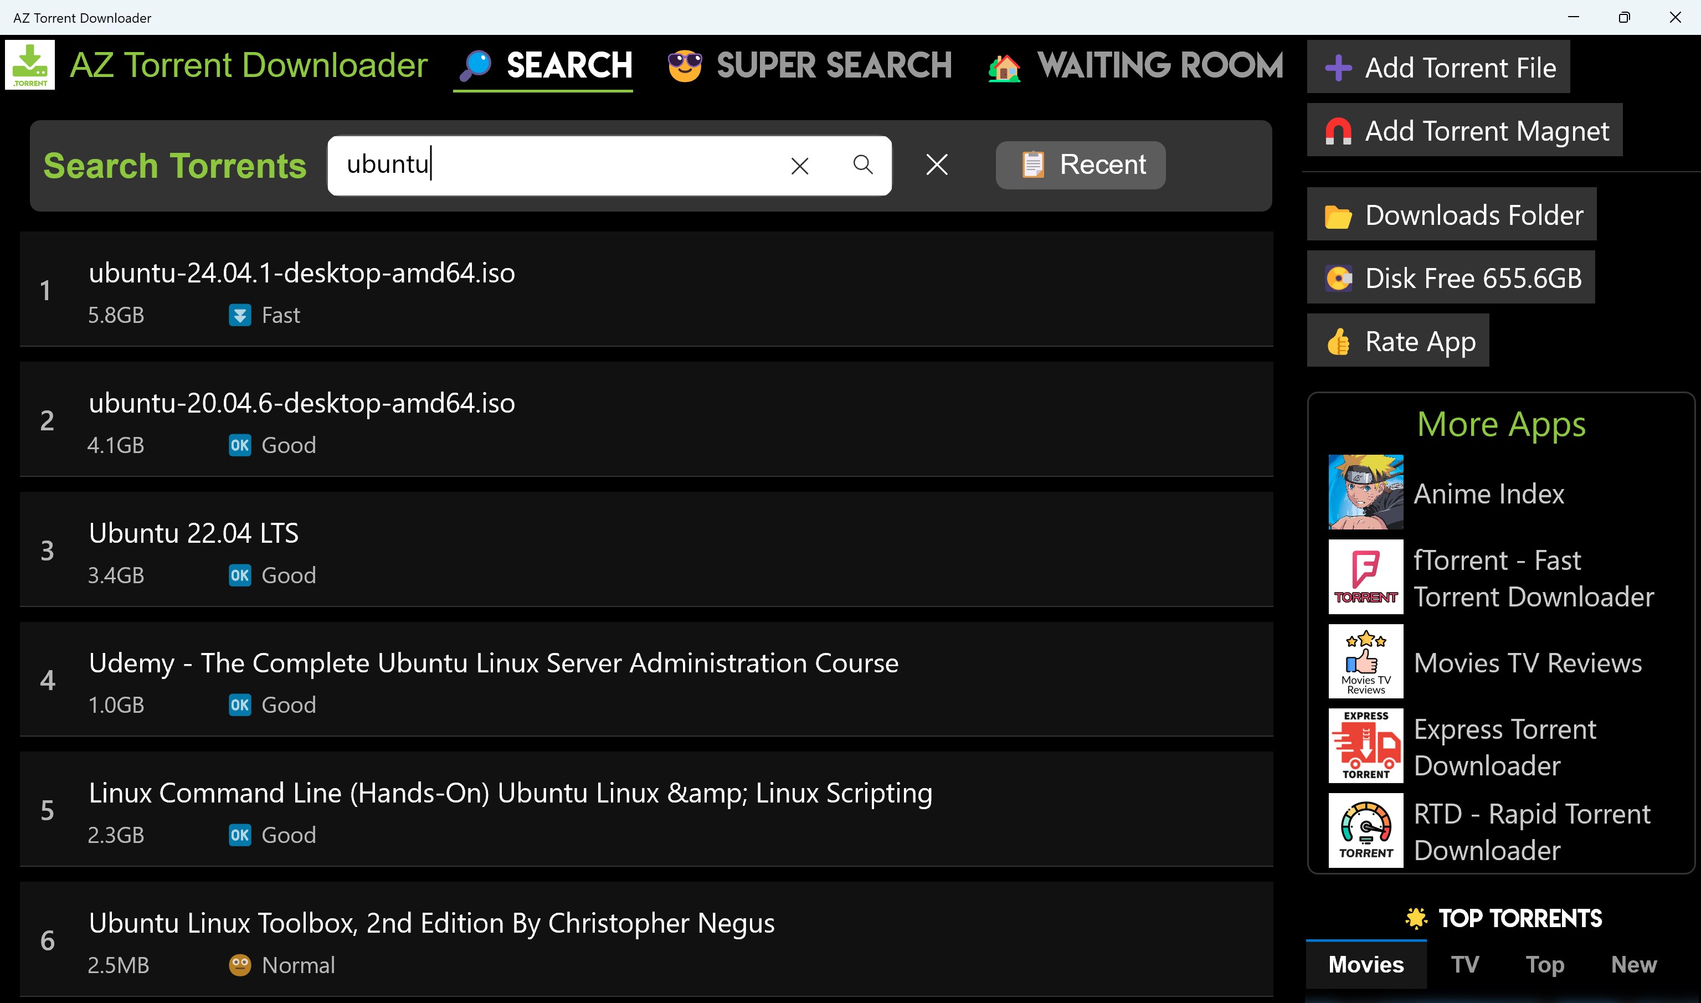
Task: Click Rate App thumbs-up button
Action: (x=1397, y=341)
